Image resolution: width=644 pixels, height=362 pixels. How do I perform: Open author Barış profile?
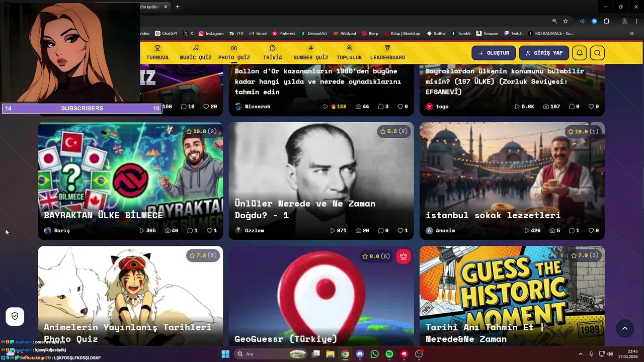(x=57, y=230)
